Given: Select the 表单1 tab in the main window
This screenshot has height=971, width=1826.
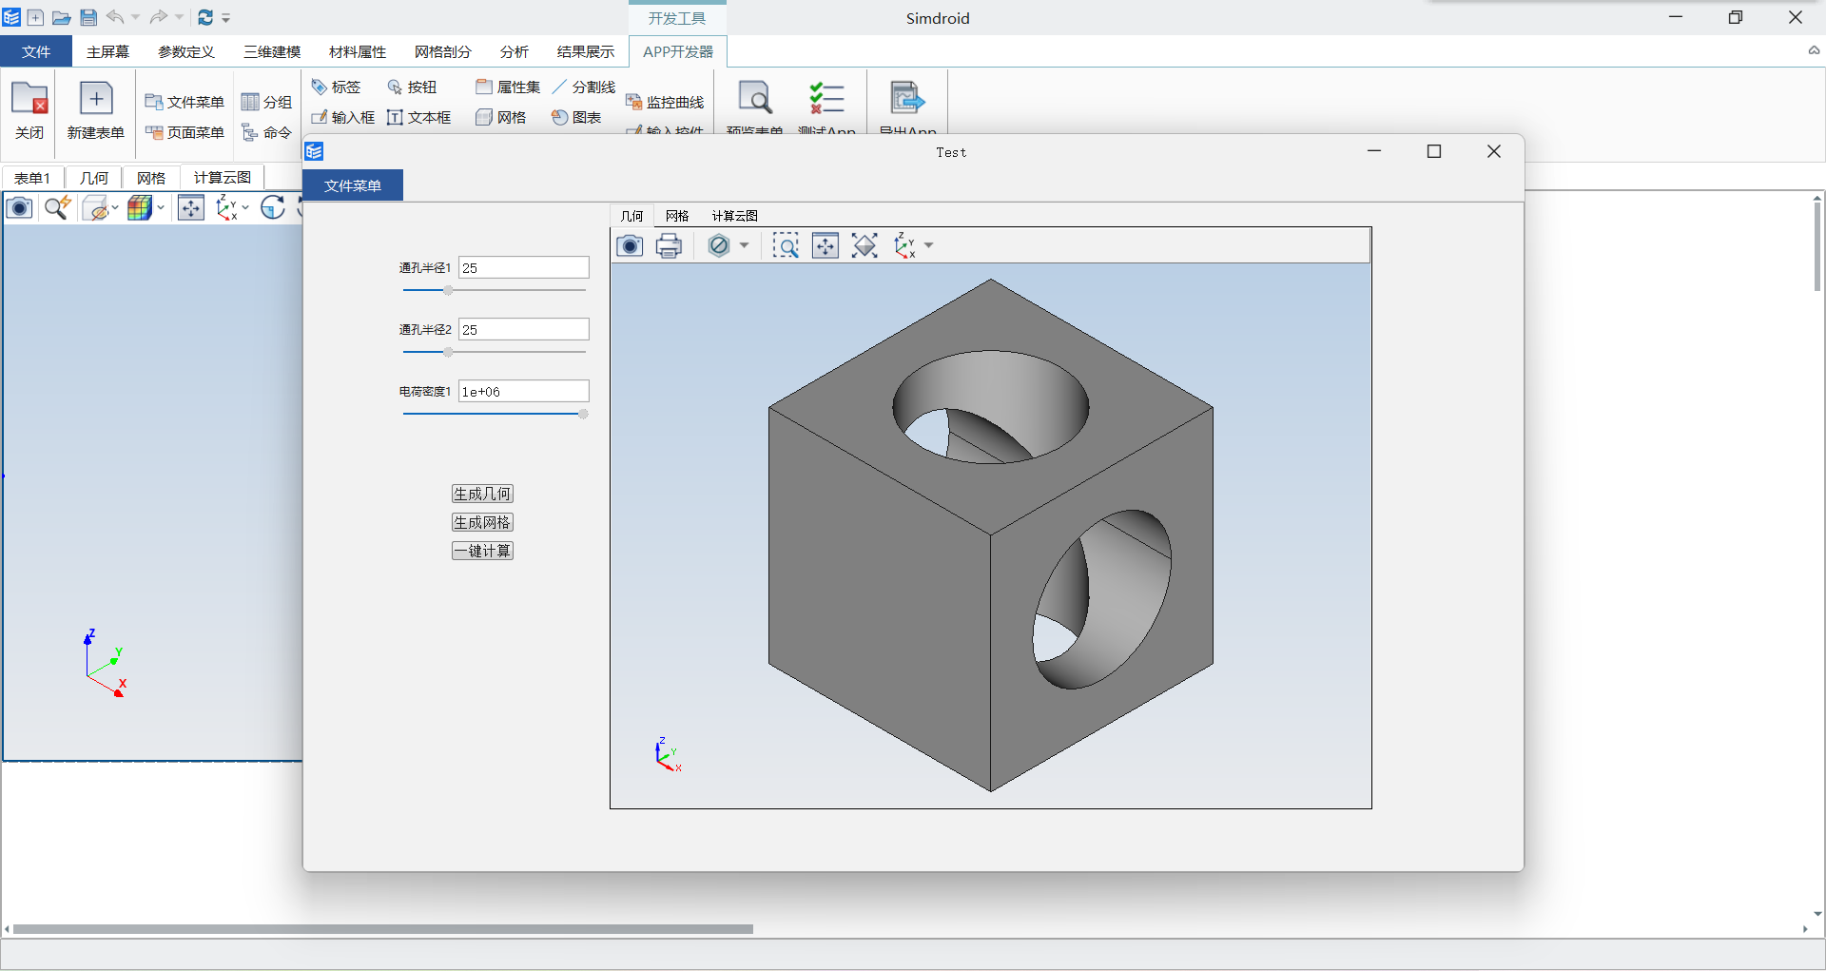Looking at the screenshot, I should click(x=31, y=178).
